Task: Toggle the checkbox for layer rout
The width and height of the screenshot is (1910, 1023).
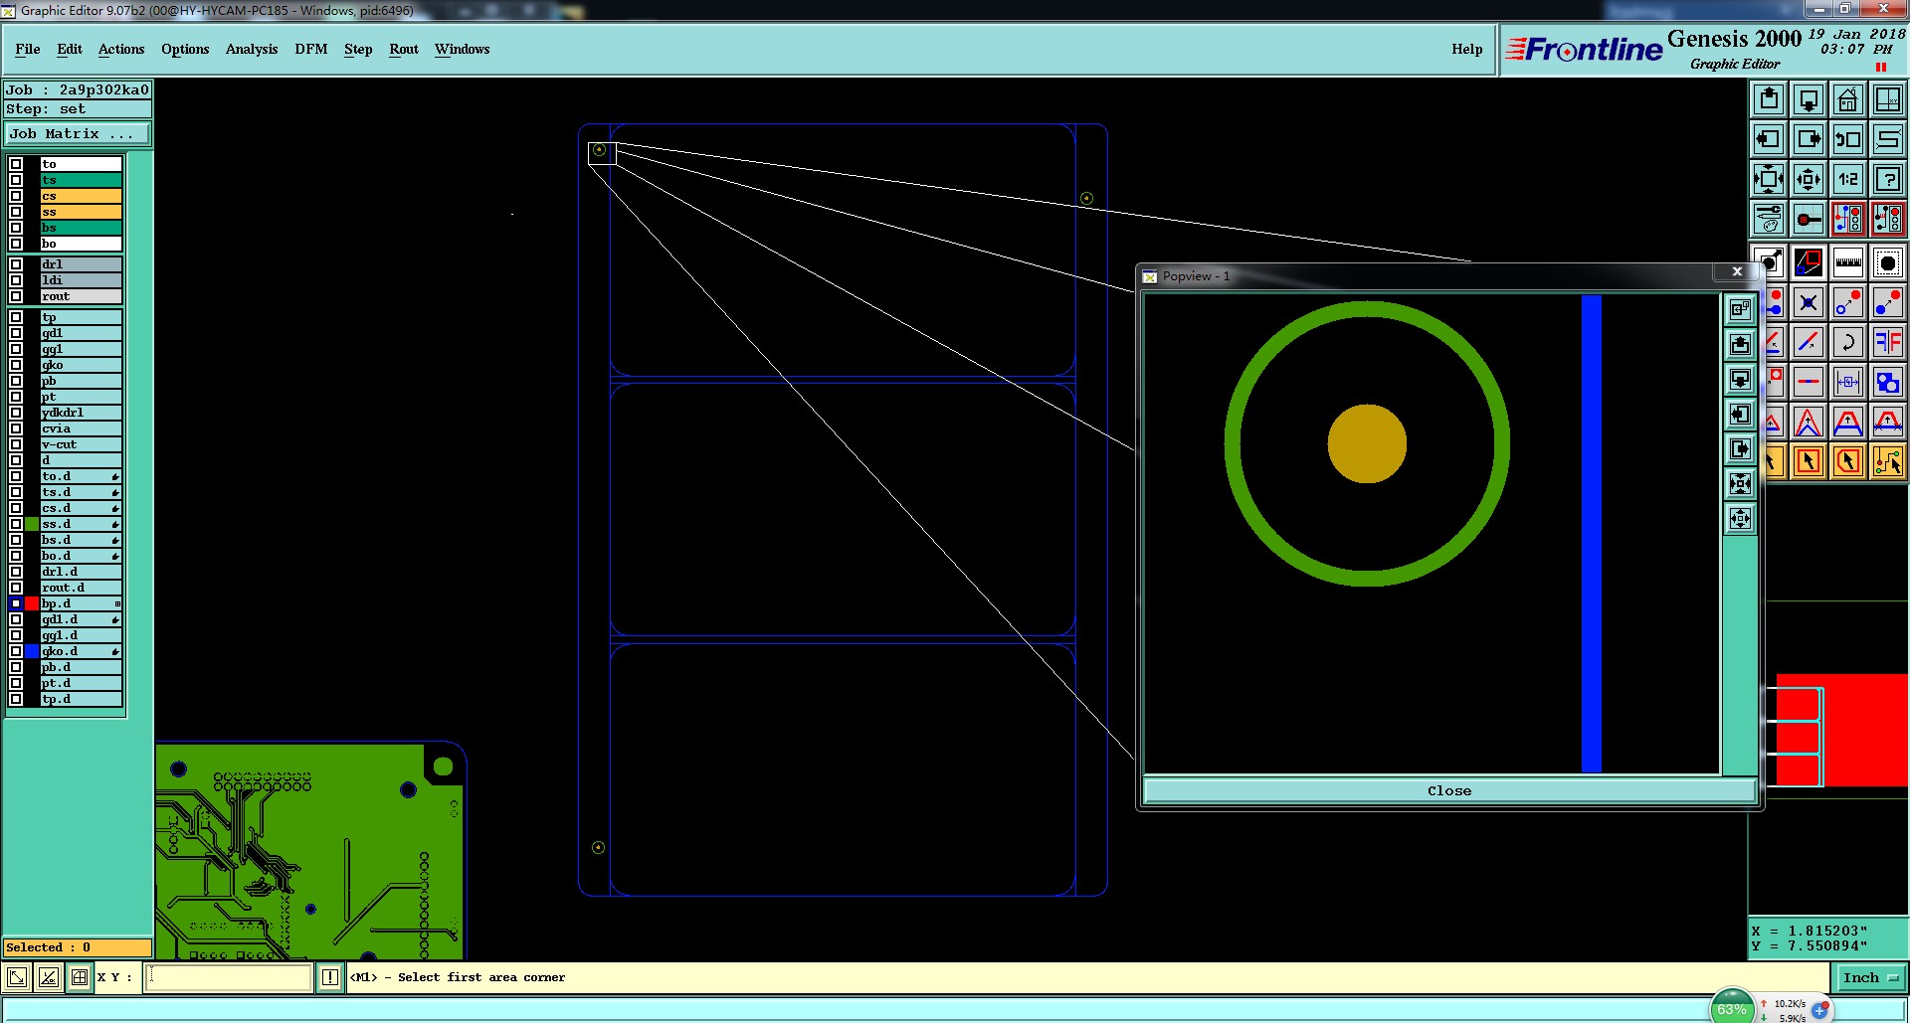Action: tap(16, 296)
